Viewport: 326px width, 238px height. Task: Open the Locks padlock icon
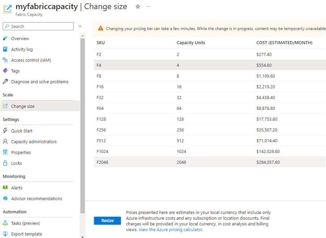(x=5, y=163)
